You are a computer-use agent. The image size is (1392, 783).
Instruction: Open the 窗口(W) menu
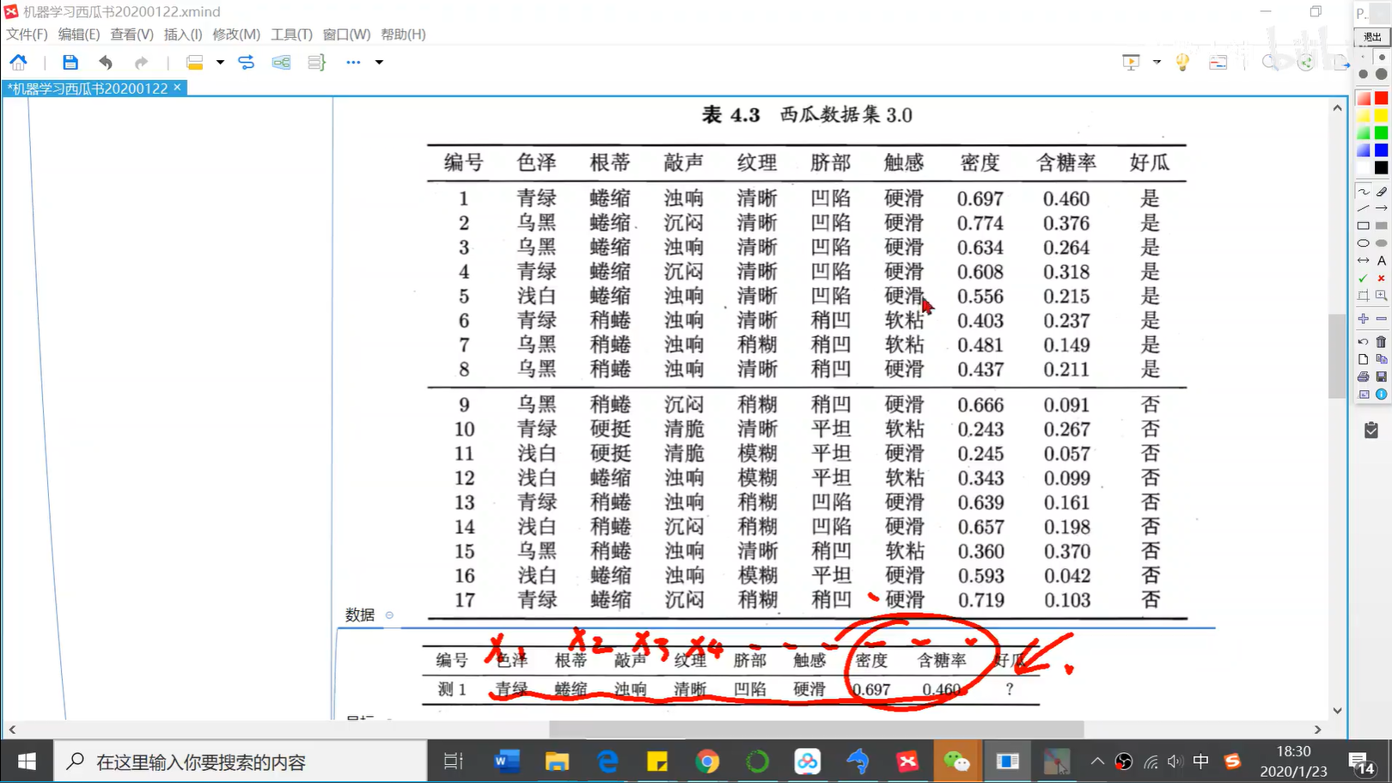346,34
